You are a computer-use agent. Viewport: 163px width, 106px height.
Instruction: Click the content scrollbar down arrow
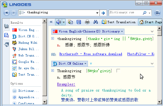[x=160, y=102]
